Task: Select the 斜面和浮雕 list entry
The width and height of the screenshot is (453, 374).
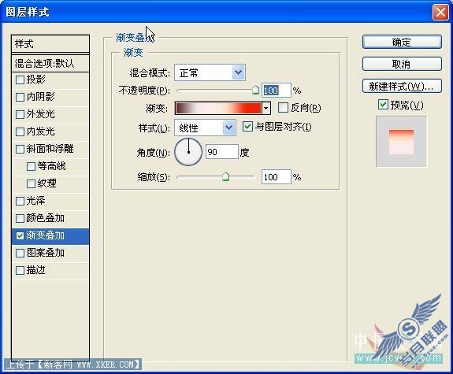Action: tap(50, 150)
